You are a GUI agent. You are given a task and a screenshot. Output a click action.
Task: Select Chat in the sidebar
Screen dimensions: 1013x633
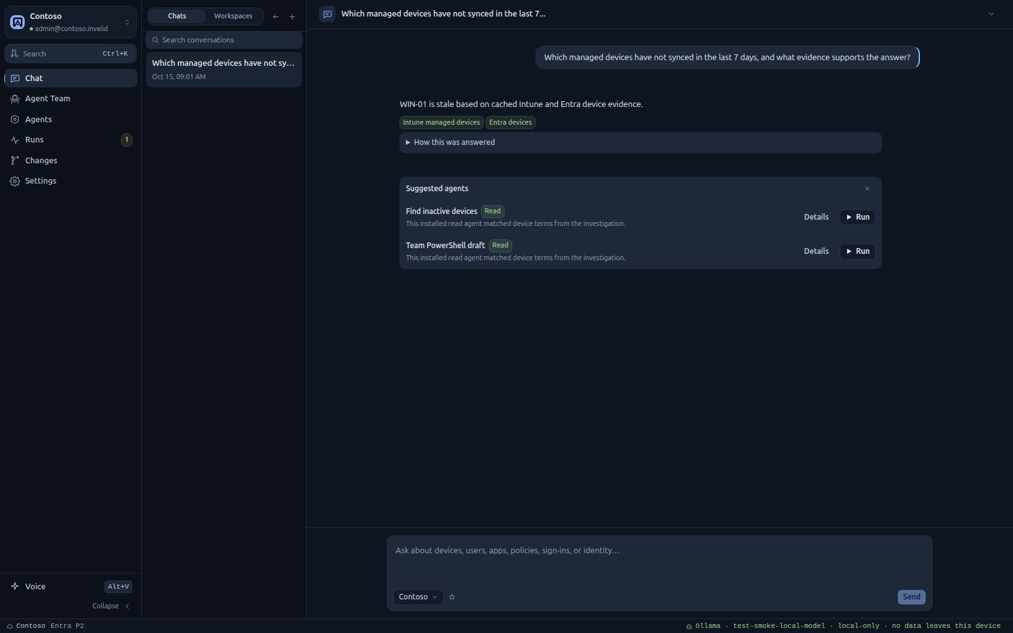(70, 78)
